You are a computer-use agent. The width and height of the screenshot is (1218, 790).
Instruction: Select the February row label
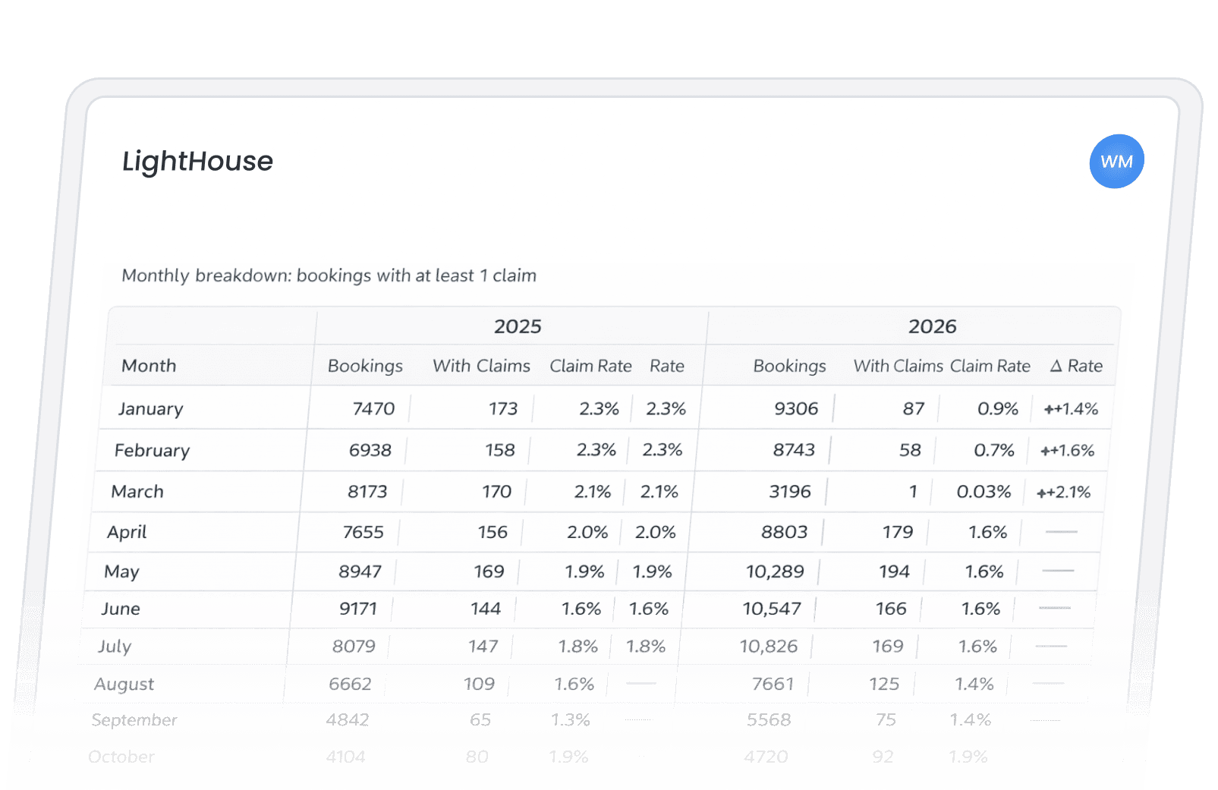click(x=152, y=451)
